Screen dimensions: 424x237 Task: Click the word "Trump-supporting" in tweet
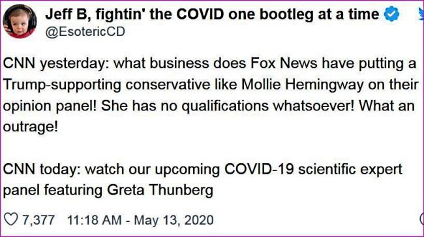[62, 86]
